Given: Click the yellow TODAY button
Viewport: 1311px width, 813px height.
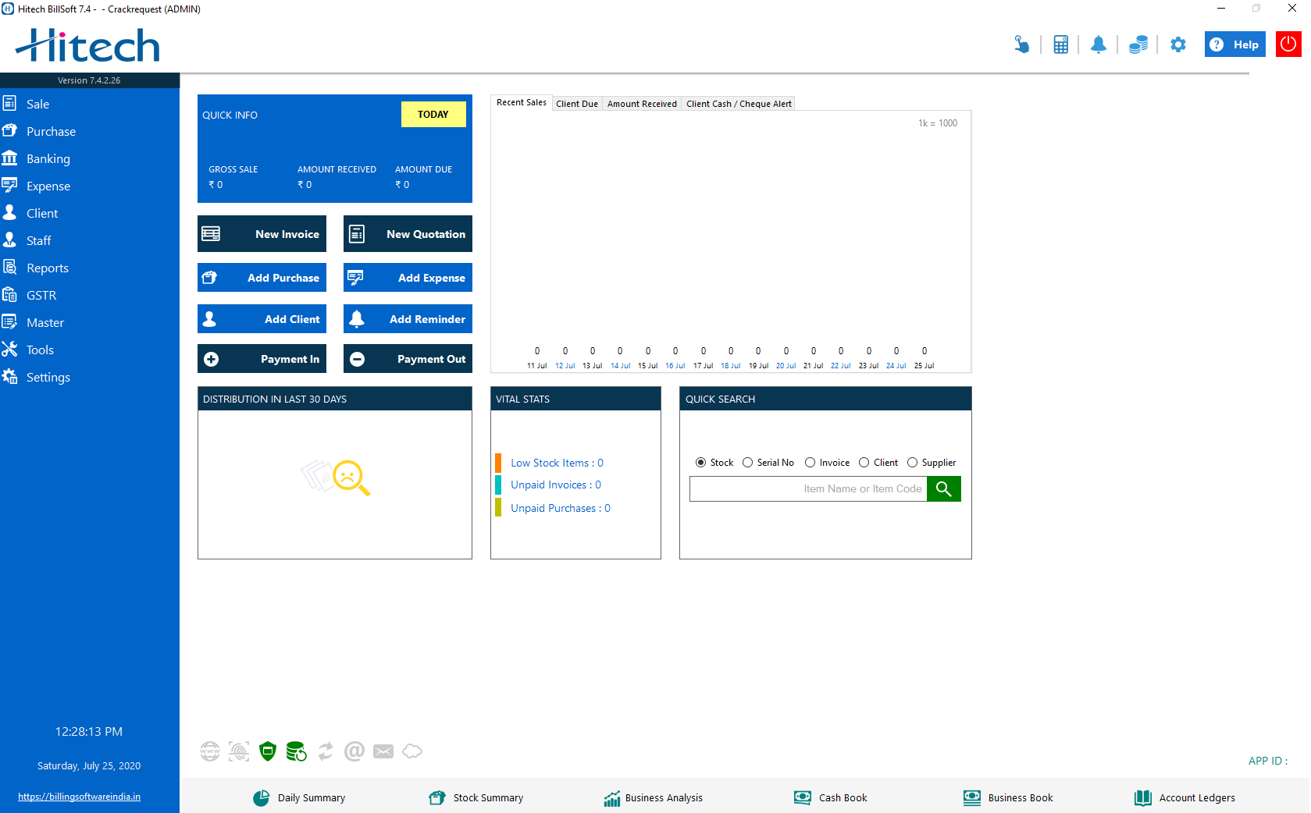Looking at the screenshot, I should 433,114.
